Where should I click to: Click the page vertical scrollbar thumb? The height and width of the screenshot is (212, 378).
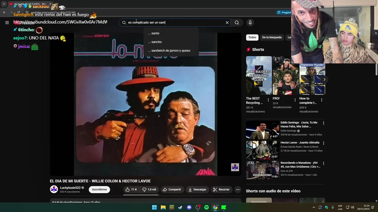click(x=376, y=69)
